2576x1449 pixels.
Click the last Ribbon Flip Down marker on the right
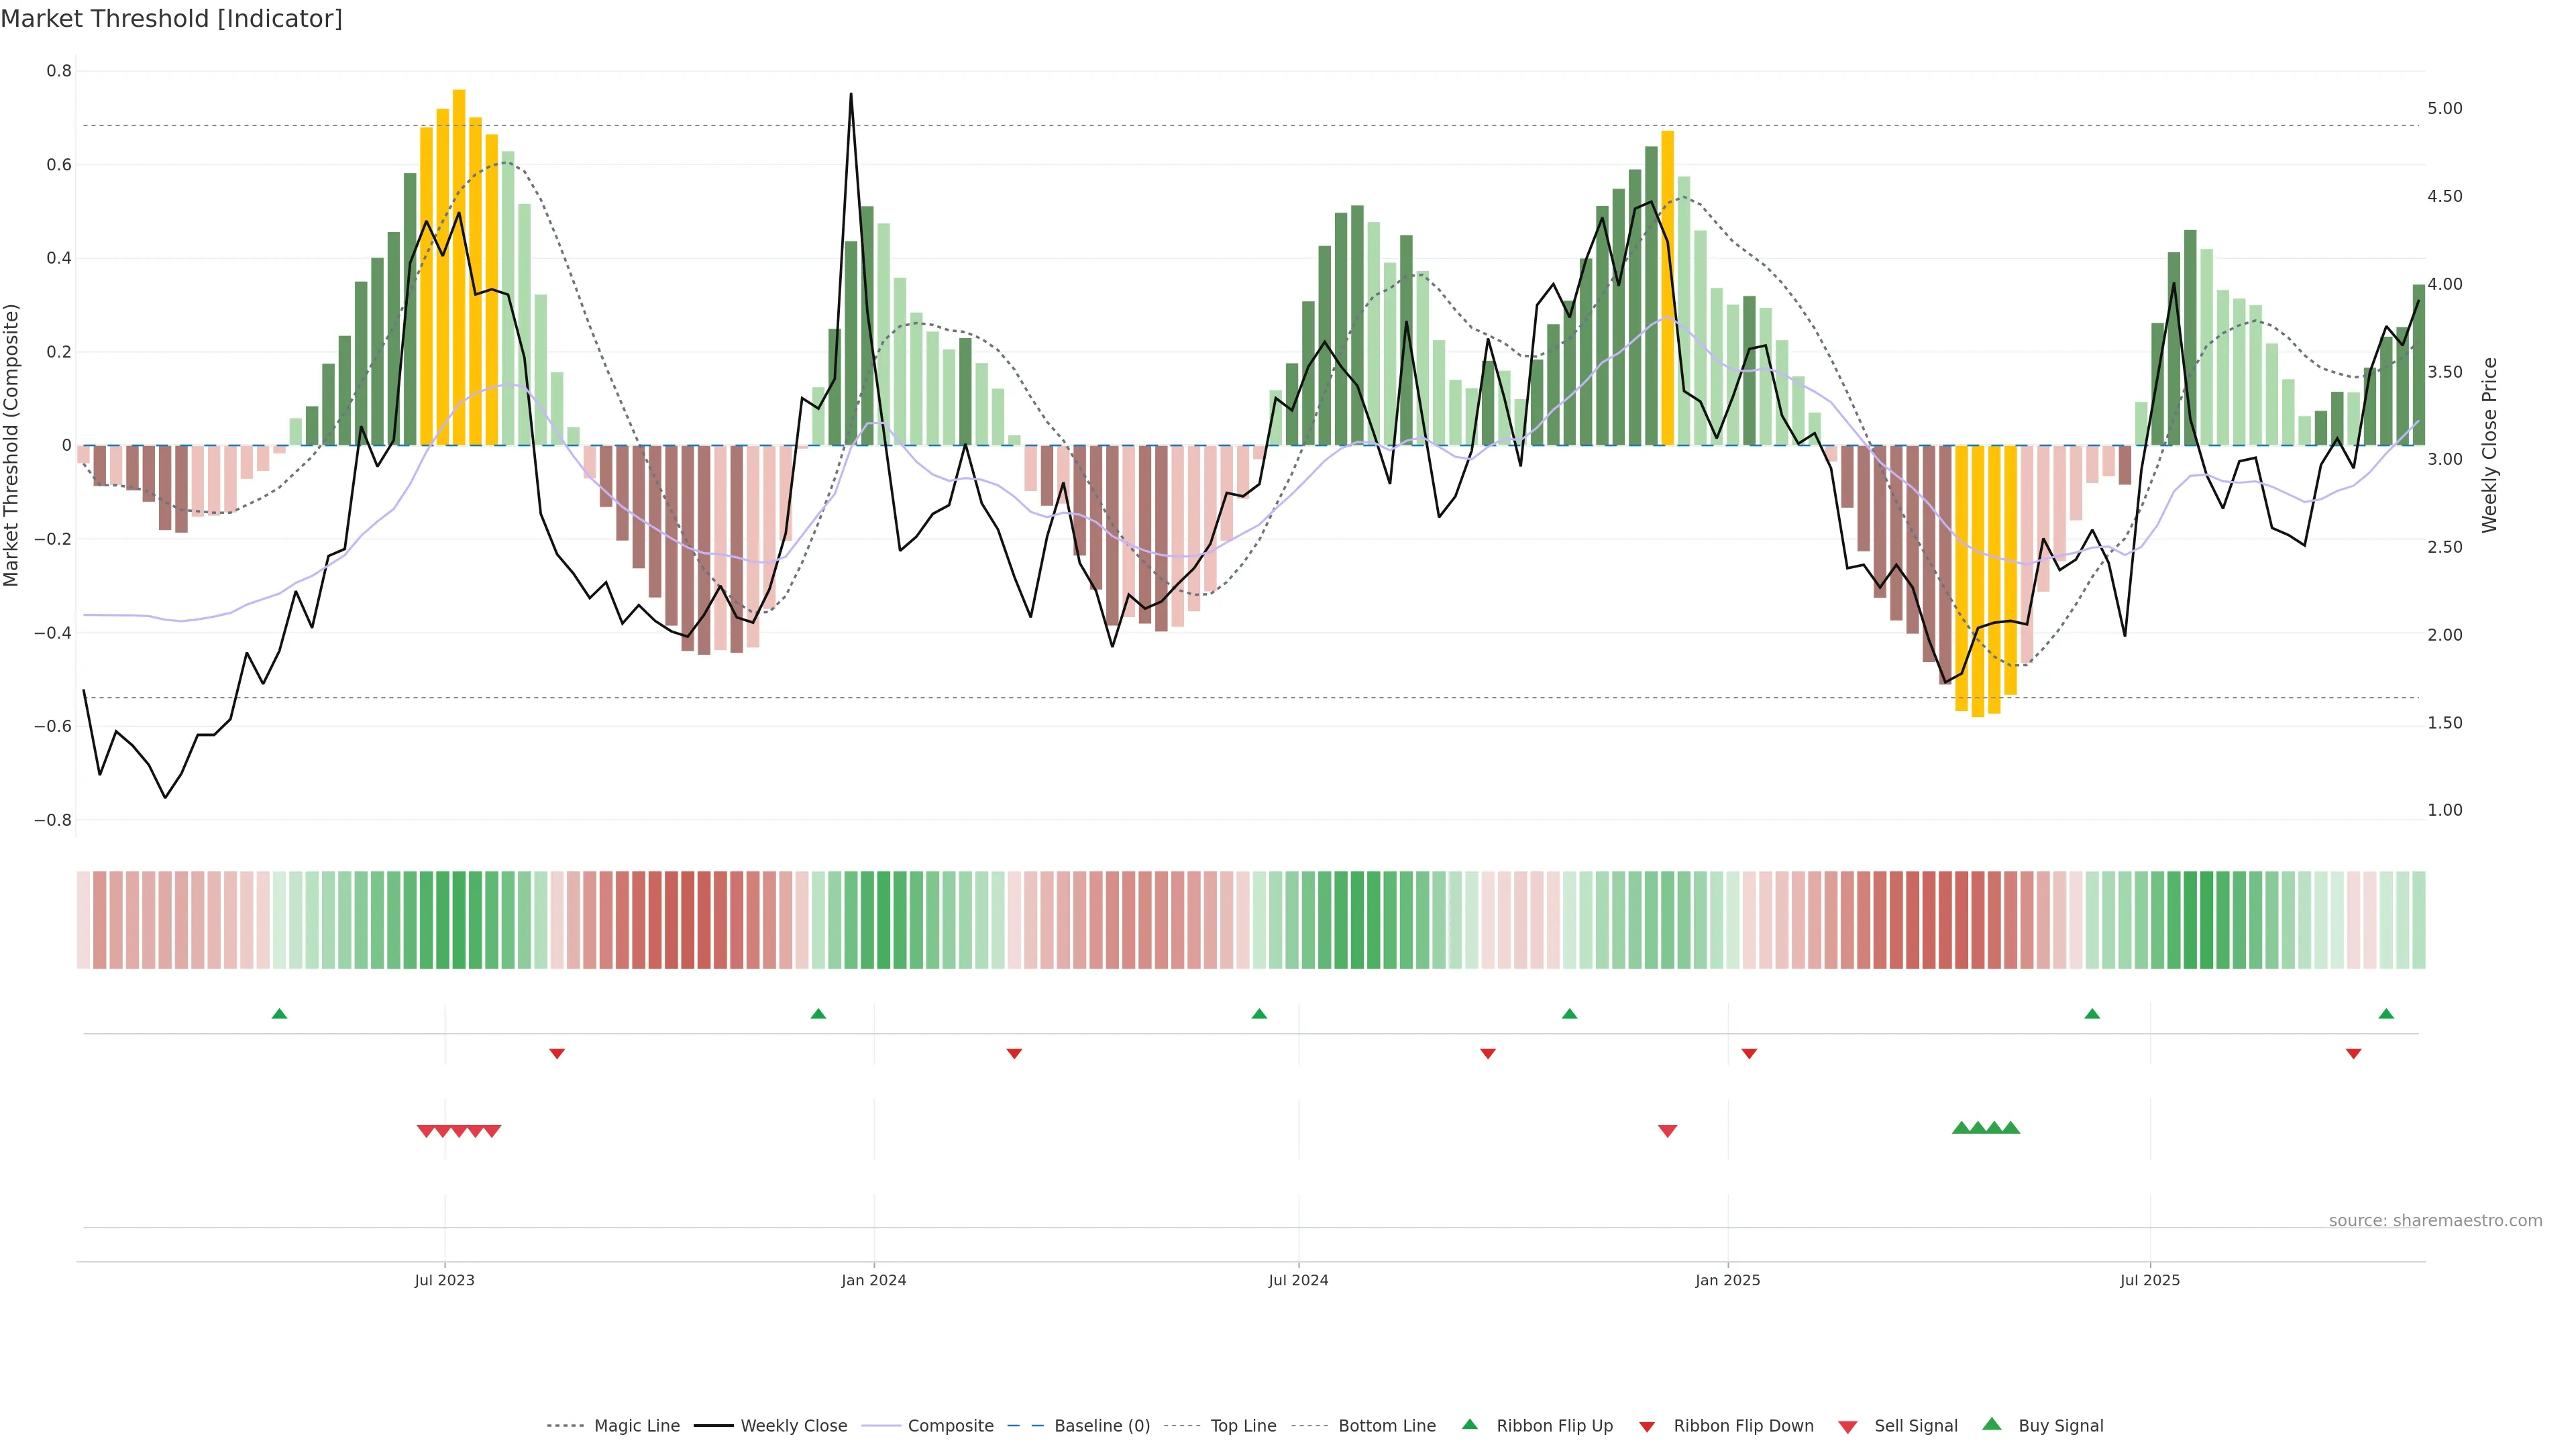(x=2353, y=1054)
